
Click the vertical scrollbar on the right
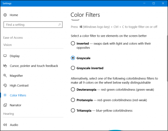(167, 59)
